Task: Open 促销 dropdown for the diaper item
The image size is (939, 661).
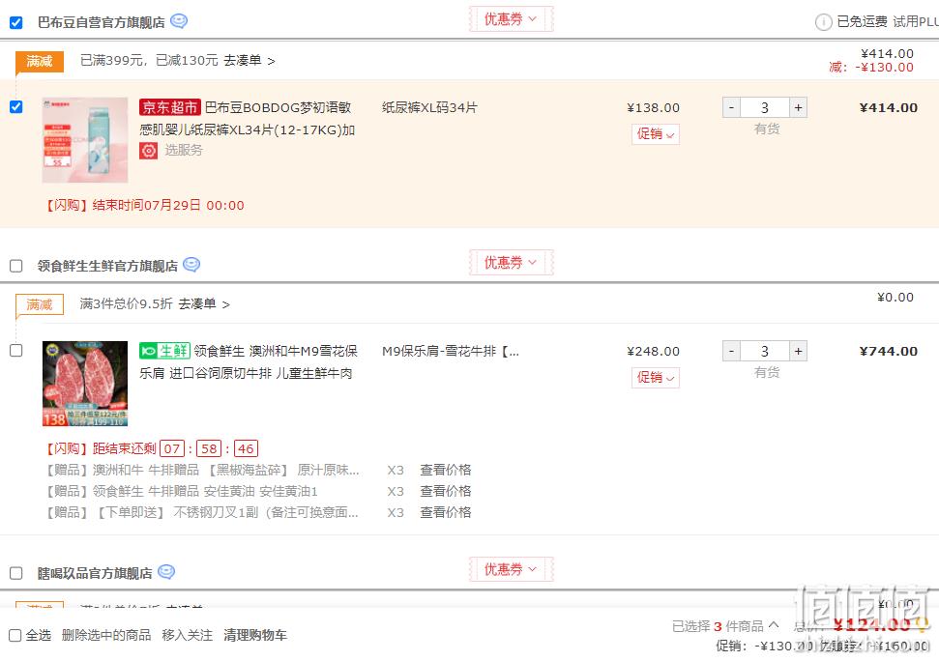Action: 655,134
